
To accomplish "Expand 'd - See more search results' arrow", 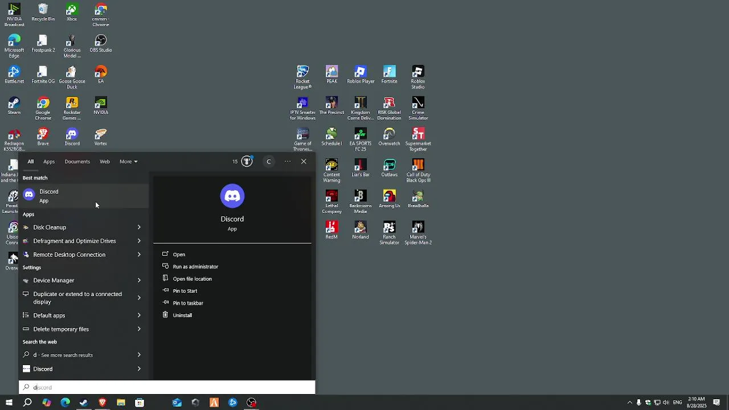I will coord(139,355).
